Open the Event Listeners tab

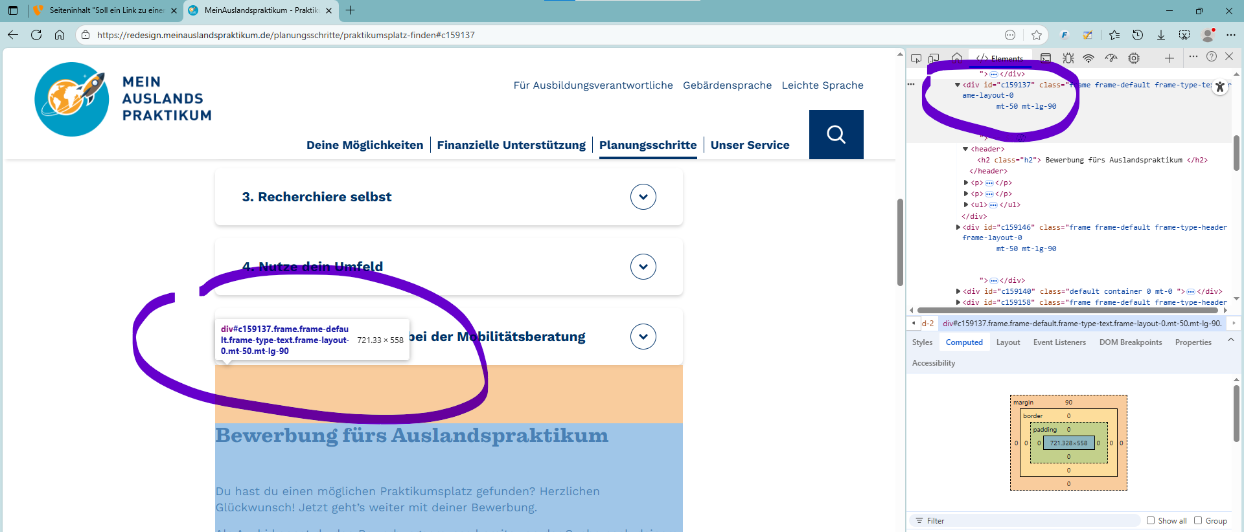coord(1059,342)
